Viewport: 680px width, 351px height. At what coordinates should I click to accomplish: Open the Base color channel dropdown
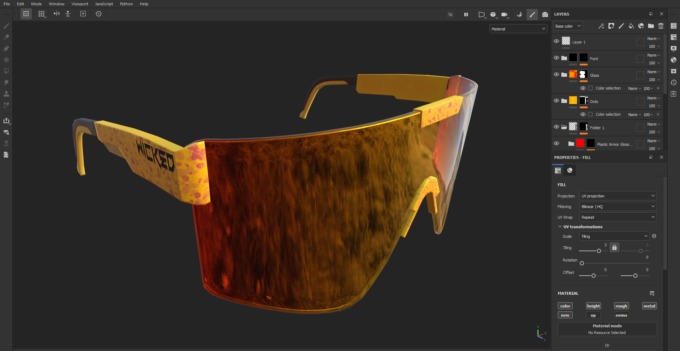pyautogui.click(x=568, y=26)
